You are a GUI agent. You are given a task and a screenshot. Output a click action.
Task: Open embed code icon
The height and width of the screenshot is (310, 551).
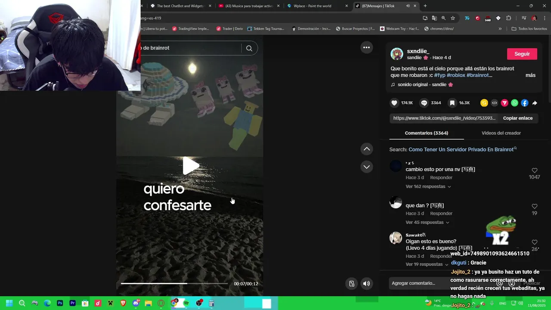495,103
